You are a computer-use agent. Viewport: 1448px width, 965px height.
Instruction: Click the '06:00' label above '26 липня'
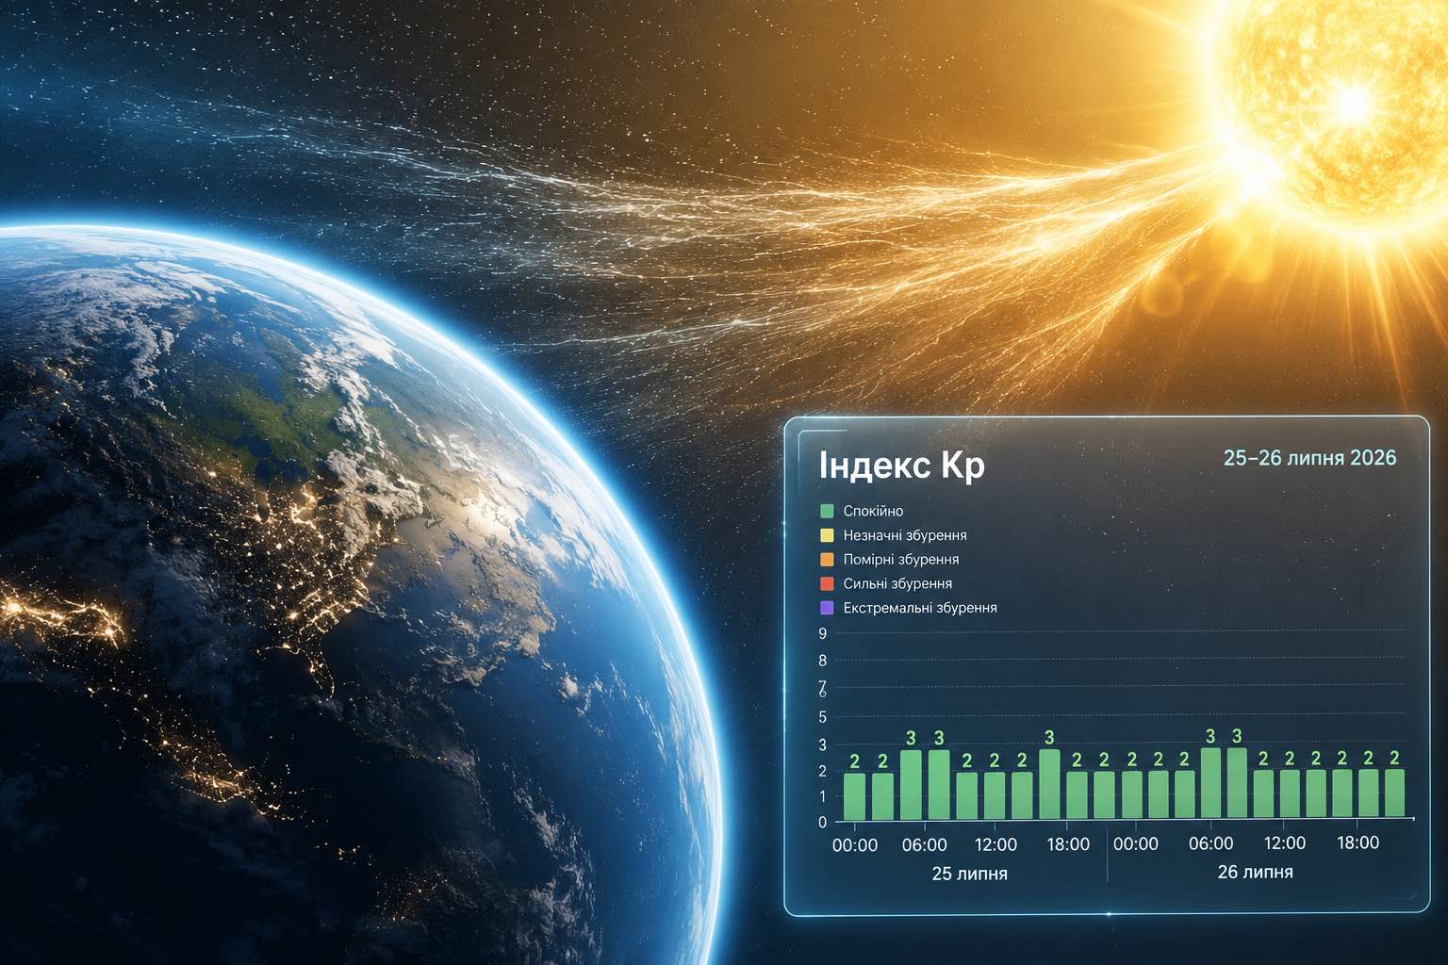pos(1211,843)
